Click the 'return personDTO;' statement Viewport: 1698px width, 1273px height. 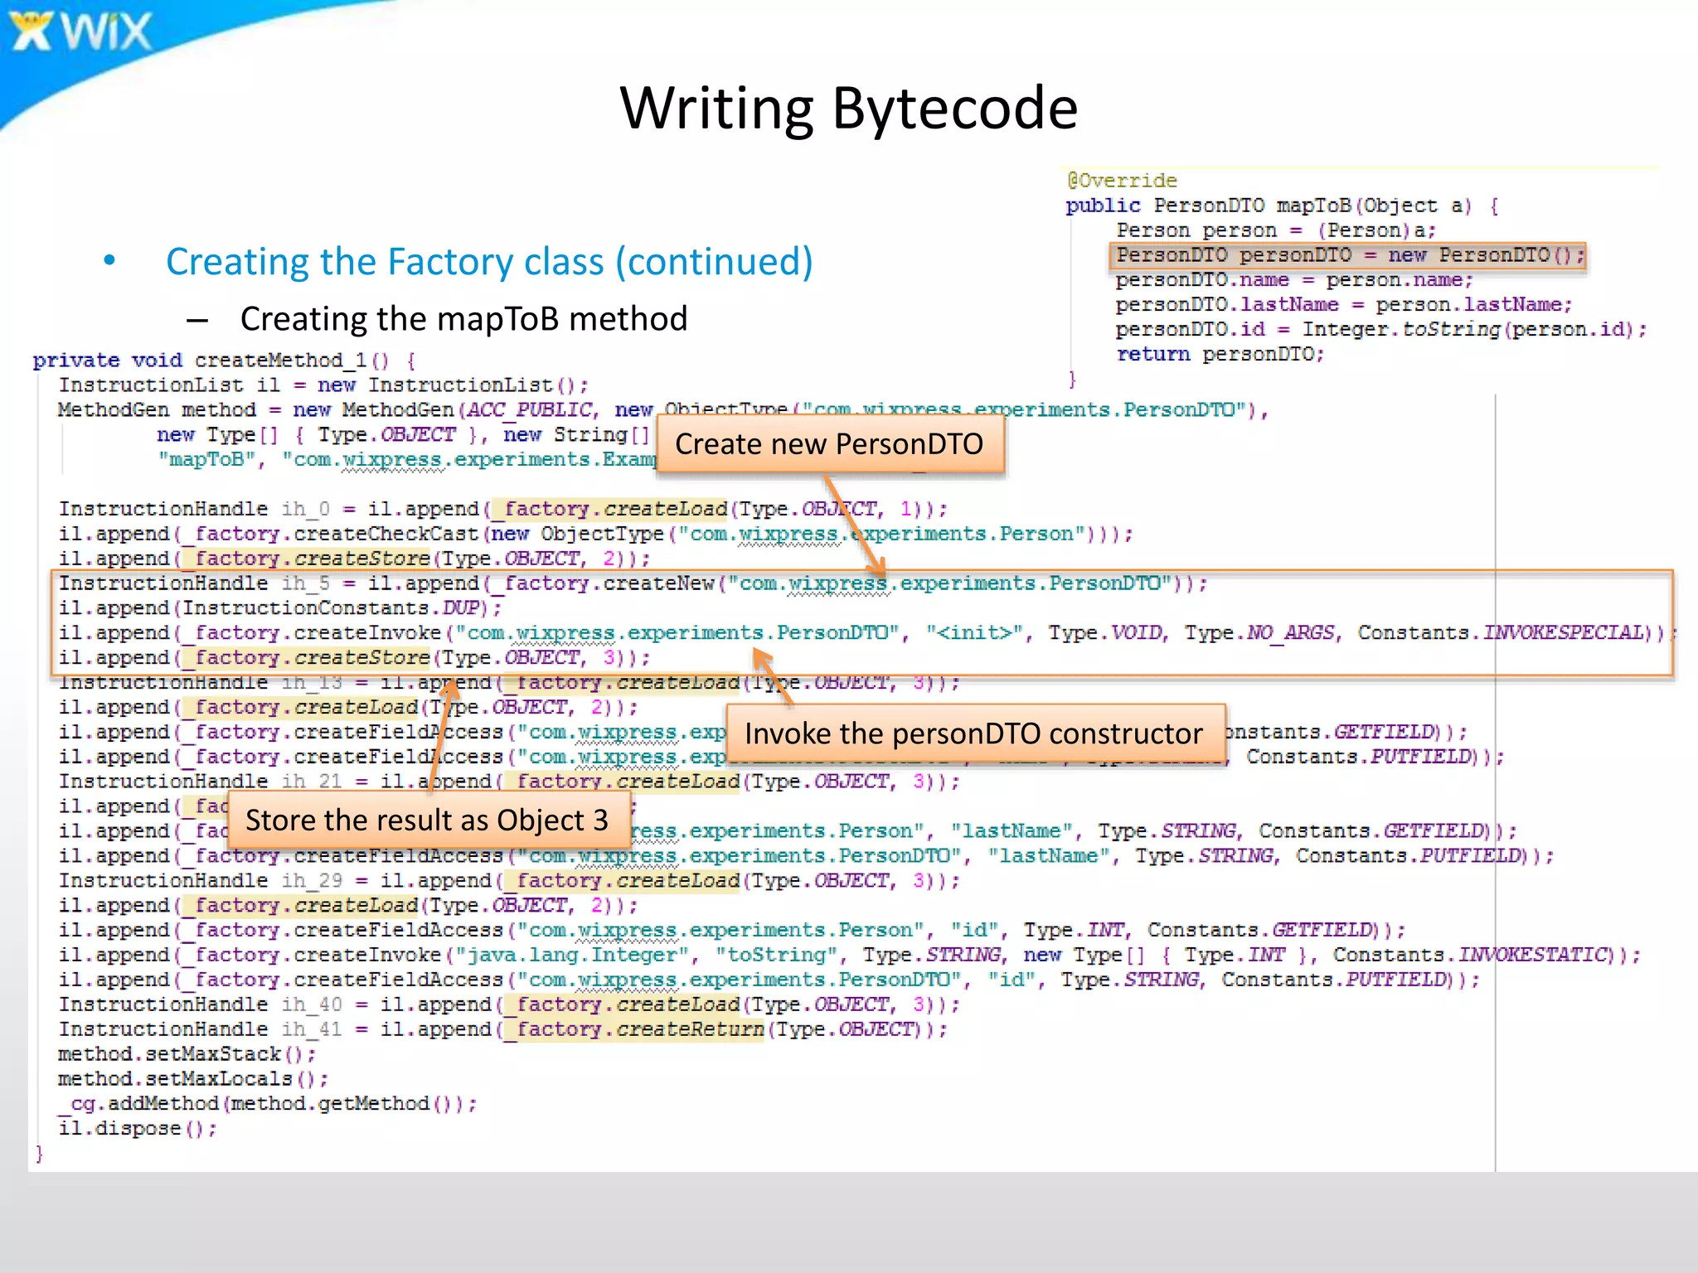point(1220,355)
